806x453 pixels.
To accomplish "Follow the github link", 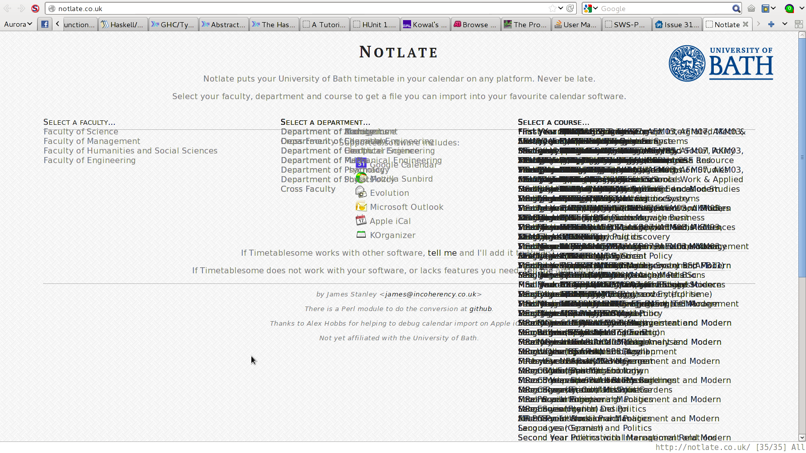I will click(480, 309).
